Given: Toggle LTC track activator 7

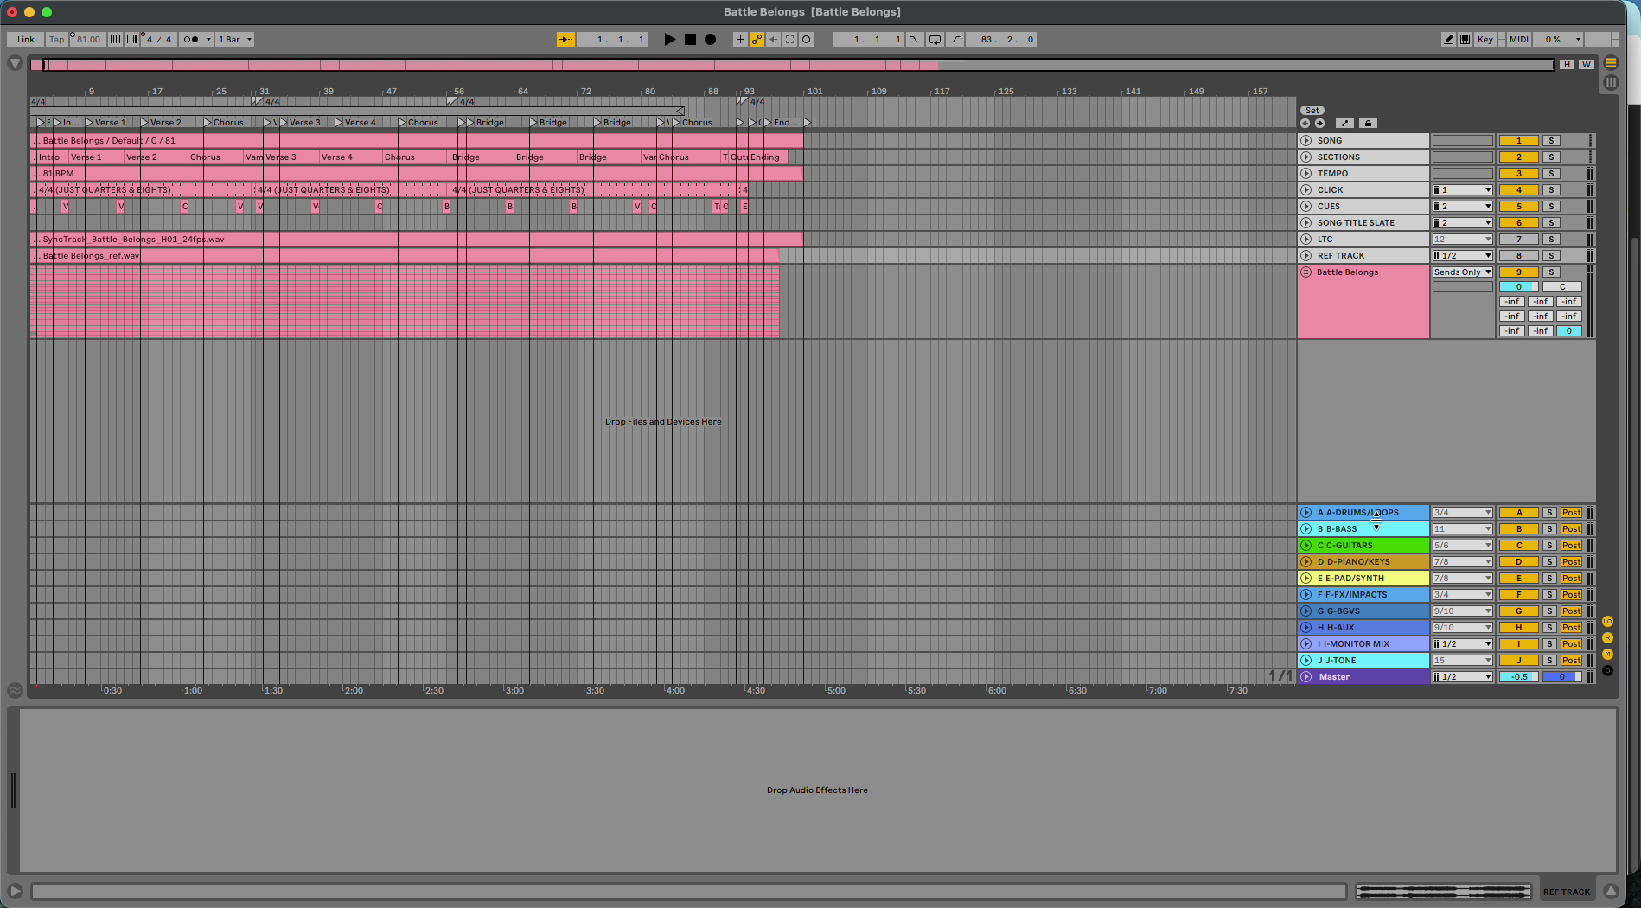Looking at the screenshot, I should 1518,239.
